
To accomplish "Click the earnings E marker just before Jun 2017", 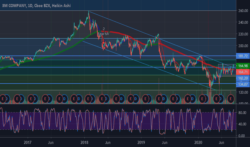I will tap(45, 99).
